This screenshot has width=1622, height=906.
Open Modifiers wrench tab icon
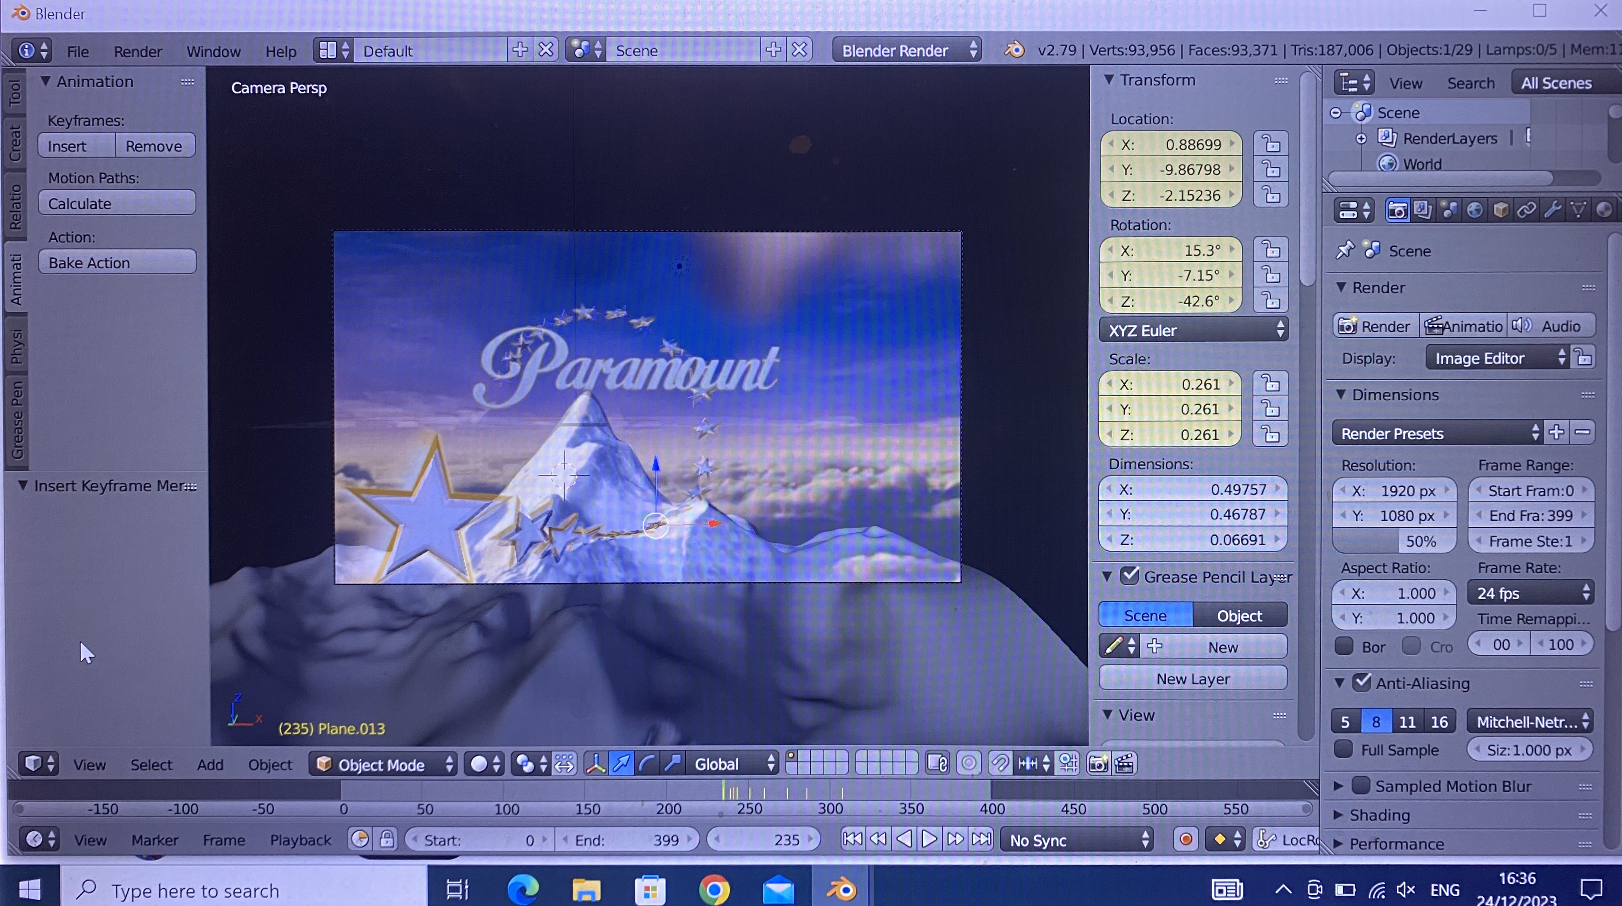(x=1552, y=210)
